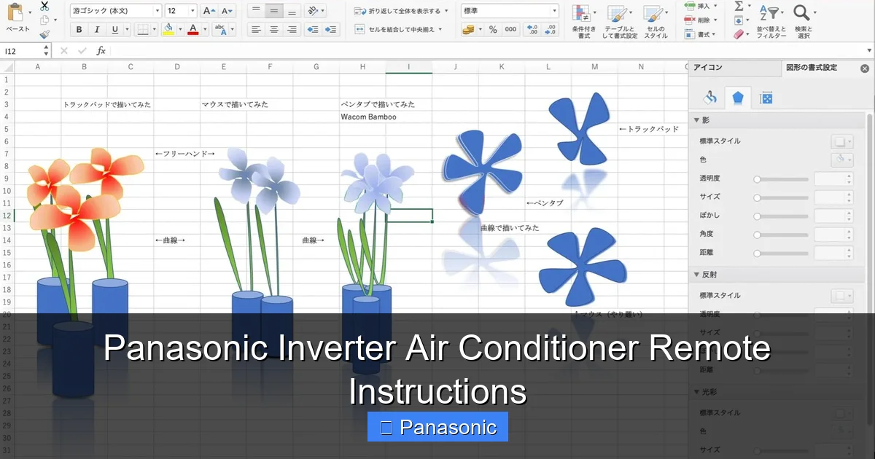Open the insert (挿入) dropdown
Image resolution: width=875 pixels, height=459 pixels.
[x=701, y=6]
